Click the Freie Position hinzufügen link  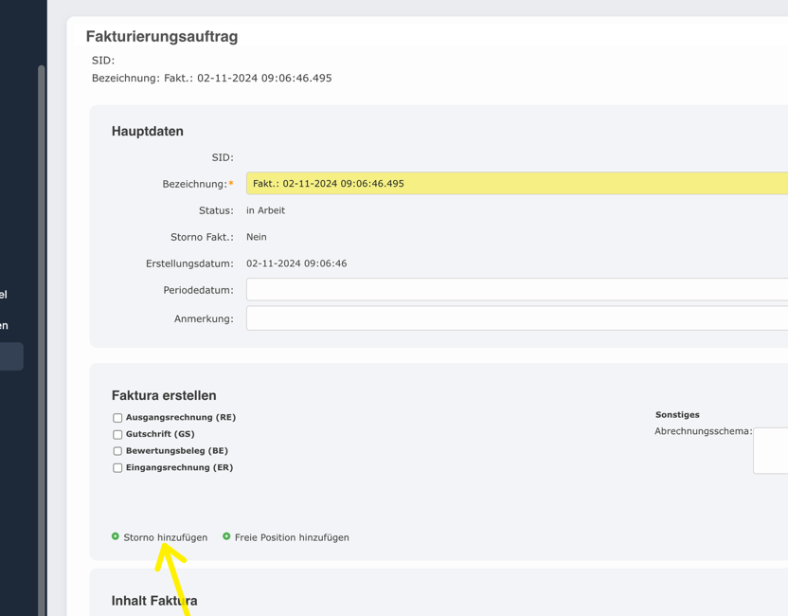[x=292, y=537]
